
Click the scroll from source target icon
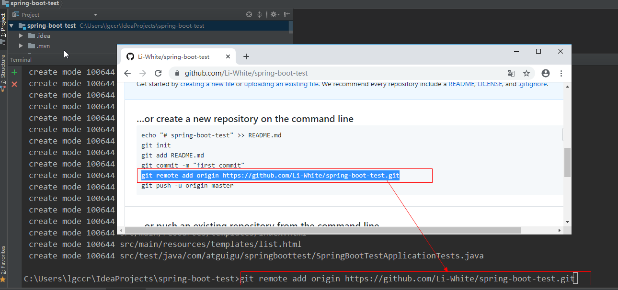pyautogui.click(x=249, y=15)
